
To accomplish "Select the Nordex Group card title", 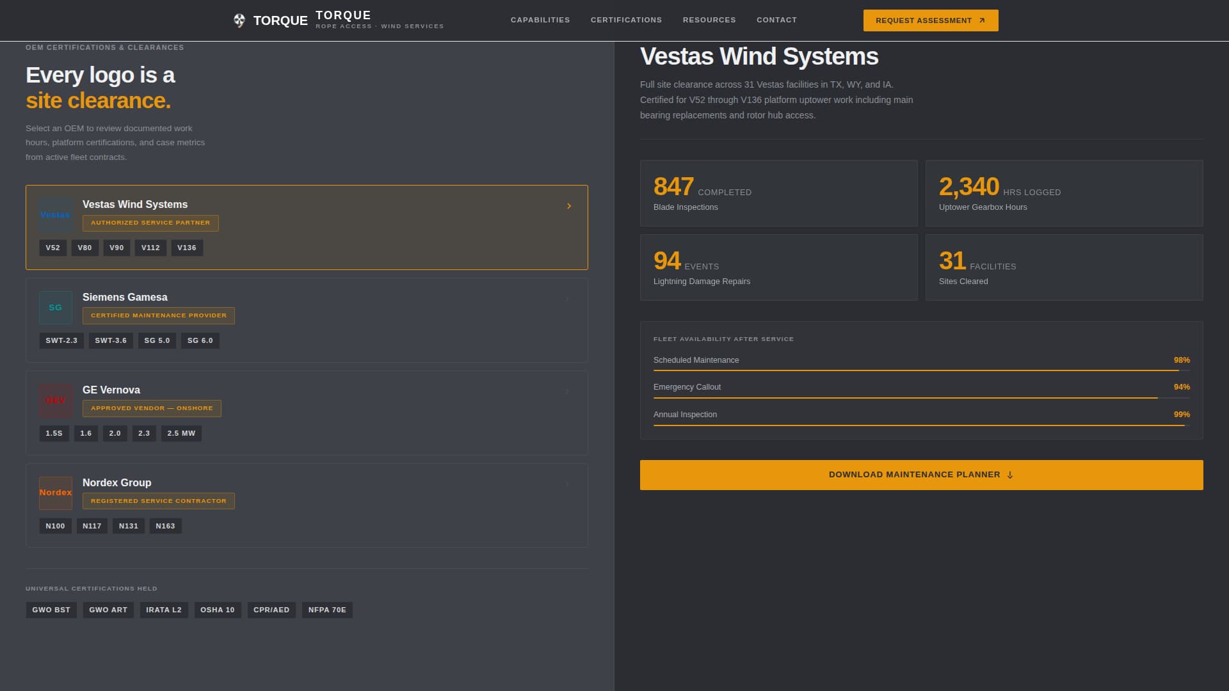I will click(117, 483).
